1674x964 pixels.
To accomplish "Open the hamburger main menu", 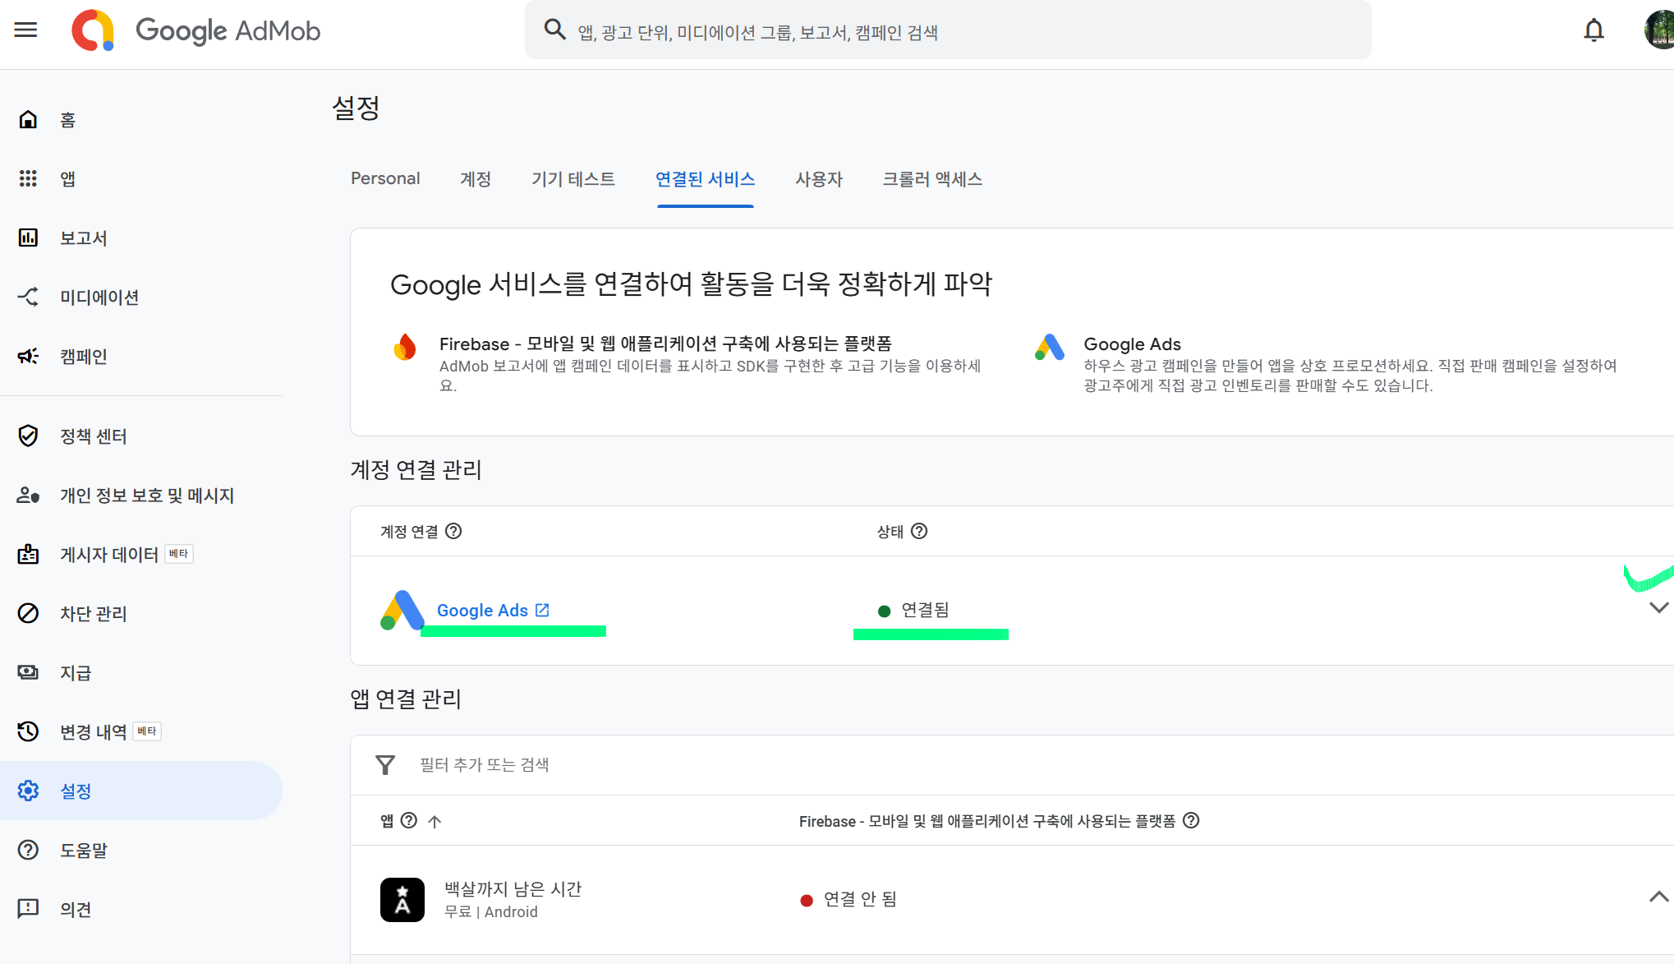I will (26, 30).
